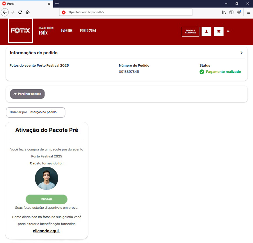Open the EVENTOS menu item
Viewport: 253px width, 243px height.
[x=67, y=30]
